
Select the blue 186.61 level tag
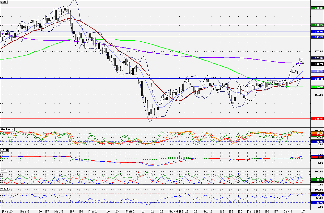point(317,31)
